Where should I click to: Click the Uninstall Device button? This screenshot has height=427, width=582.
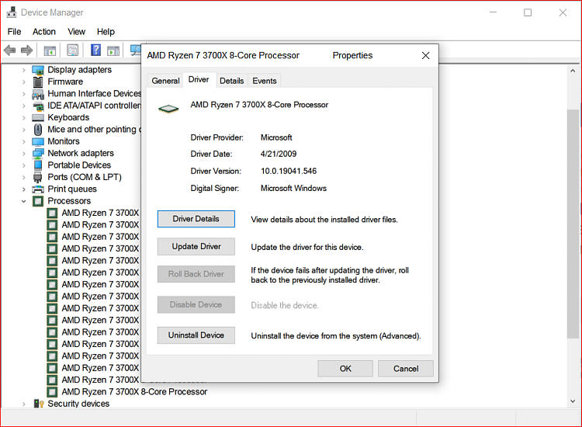[x=196, y=335]
